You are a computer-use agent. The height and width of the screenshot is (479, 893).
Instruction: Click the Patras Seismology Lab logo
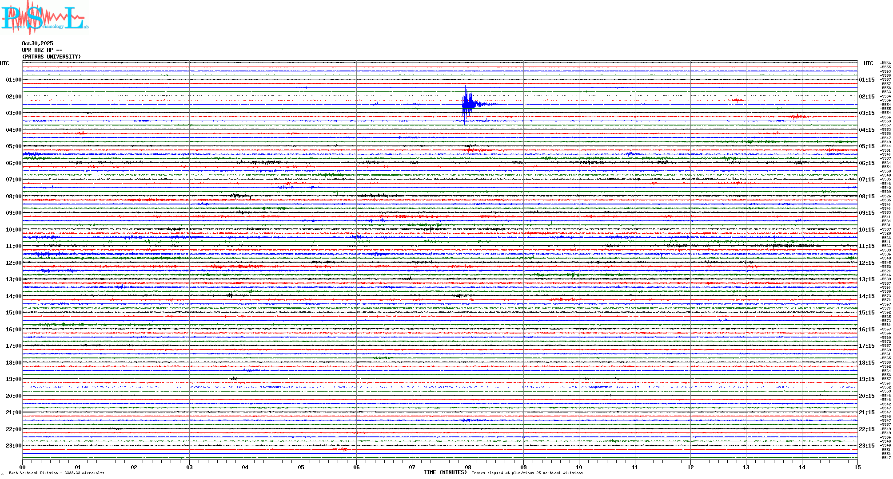[x=44, y=18]
